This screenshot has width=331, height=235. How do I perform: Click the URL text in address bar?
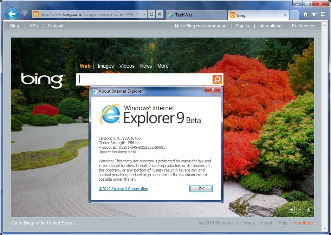86,14
